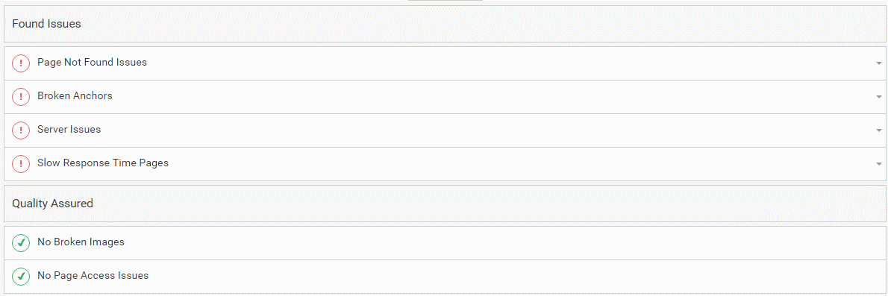Click the Page Not Found warning icon

[x=21, y=63]
